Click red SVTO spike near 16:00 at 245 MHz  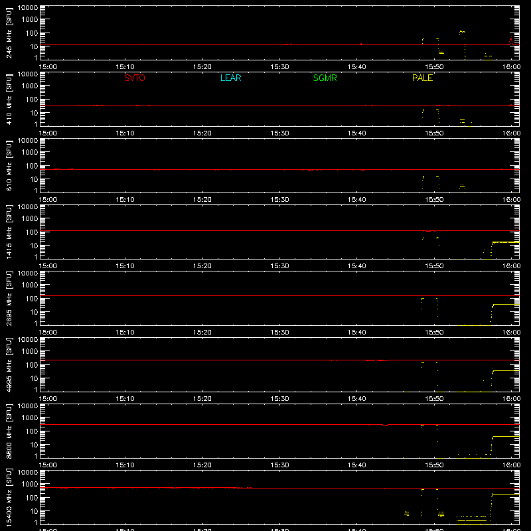[x=511, y=40]
